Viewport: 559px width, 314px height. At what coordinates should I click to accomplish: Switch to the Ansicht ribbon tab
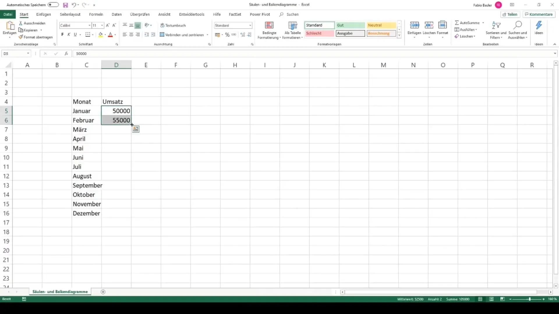(x=164, y=14)
